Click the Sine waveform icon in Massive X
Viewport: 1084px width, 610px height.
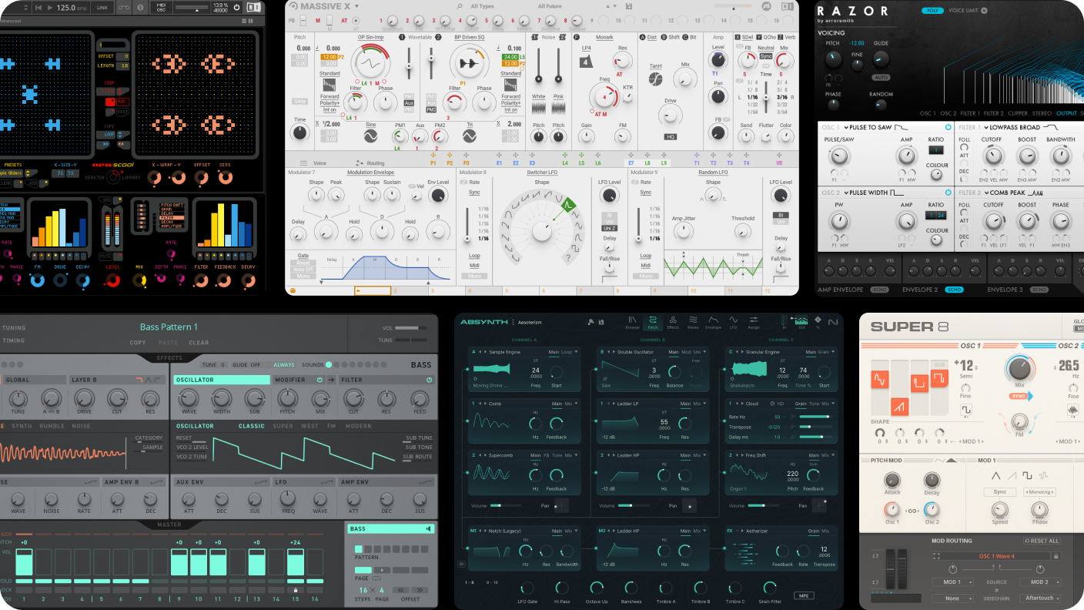(x=370, y=136)
